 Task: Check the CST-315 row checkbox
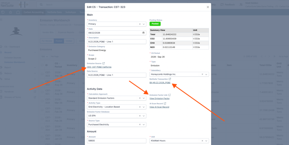pos(42,110)
